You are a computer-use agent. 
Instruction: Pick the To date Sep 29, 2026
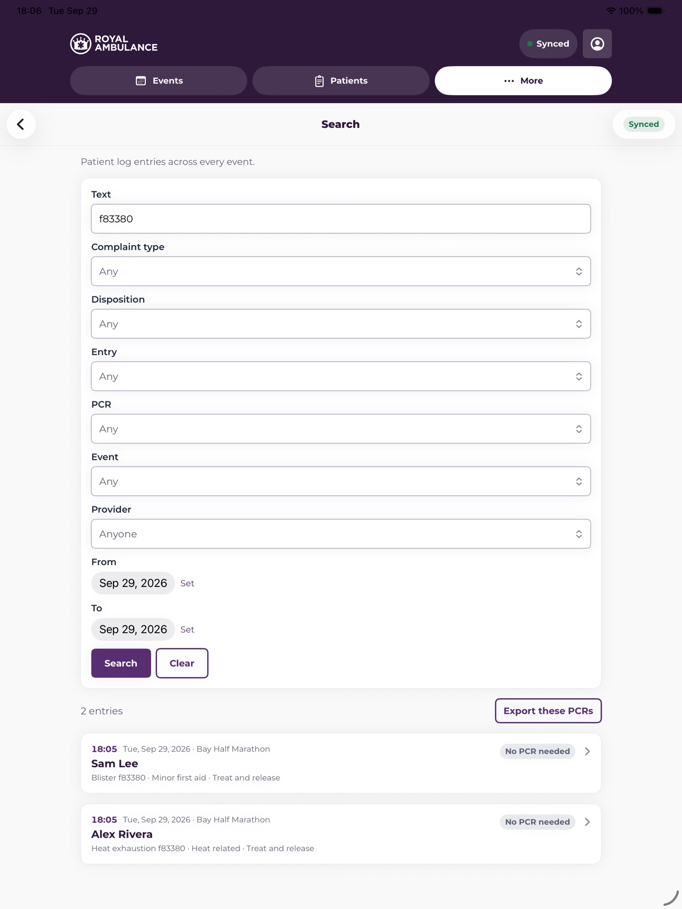133,629
